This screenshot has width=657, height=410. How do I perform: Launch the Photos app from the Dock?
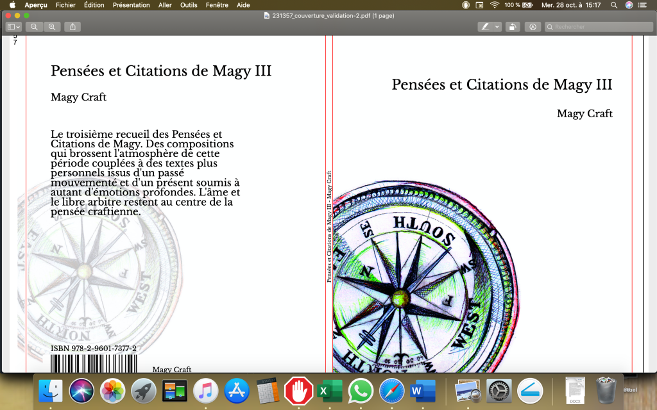112,389
